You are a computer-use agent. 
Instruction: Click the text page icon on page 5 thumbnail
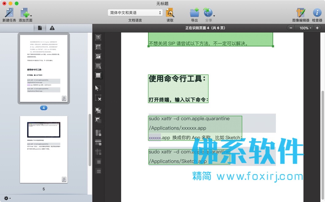64,179
